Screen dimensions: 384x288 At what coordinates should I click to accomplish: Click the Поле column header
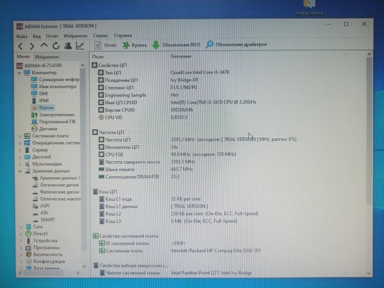click(98, 57)
